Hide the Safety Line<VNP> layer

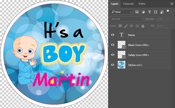(x=113, y=55)
